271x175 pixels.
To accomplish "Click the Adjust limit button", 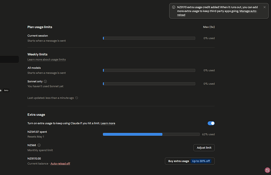I will [x=204, y=148].
